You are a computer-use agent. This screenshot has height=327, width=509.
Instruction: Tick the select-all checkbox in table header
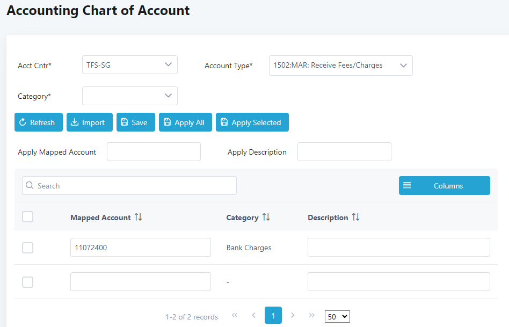tap(27, 216)
